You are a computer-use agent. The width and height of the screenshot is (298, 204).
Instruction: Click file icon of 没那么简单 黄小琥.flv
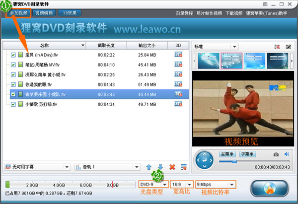pos(20,74)
